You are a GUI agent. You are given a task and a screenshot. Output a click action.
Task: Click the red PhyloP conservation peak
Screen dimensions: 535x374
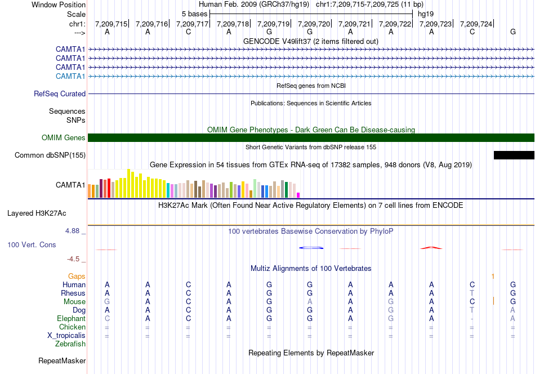[431, 248]
